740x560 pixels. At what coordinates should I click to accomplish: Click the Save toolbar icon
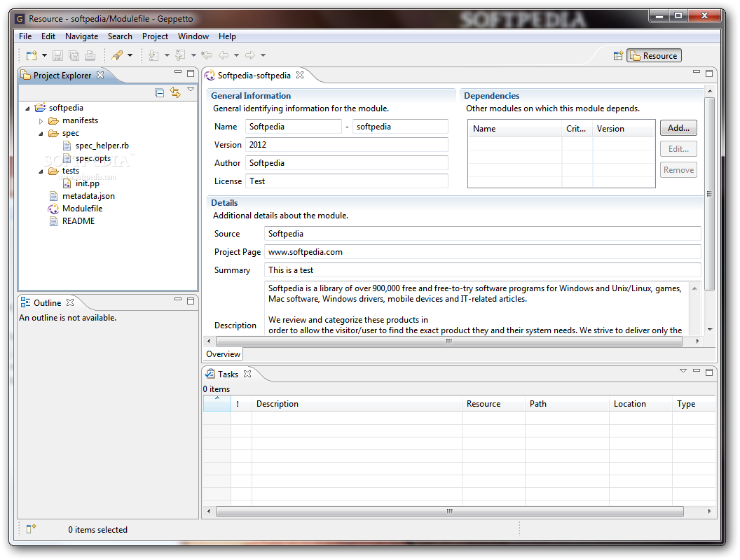pyautogui.click(x=57, y=55)
